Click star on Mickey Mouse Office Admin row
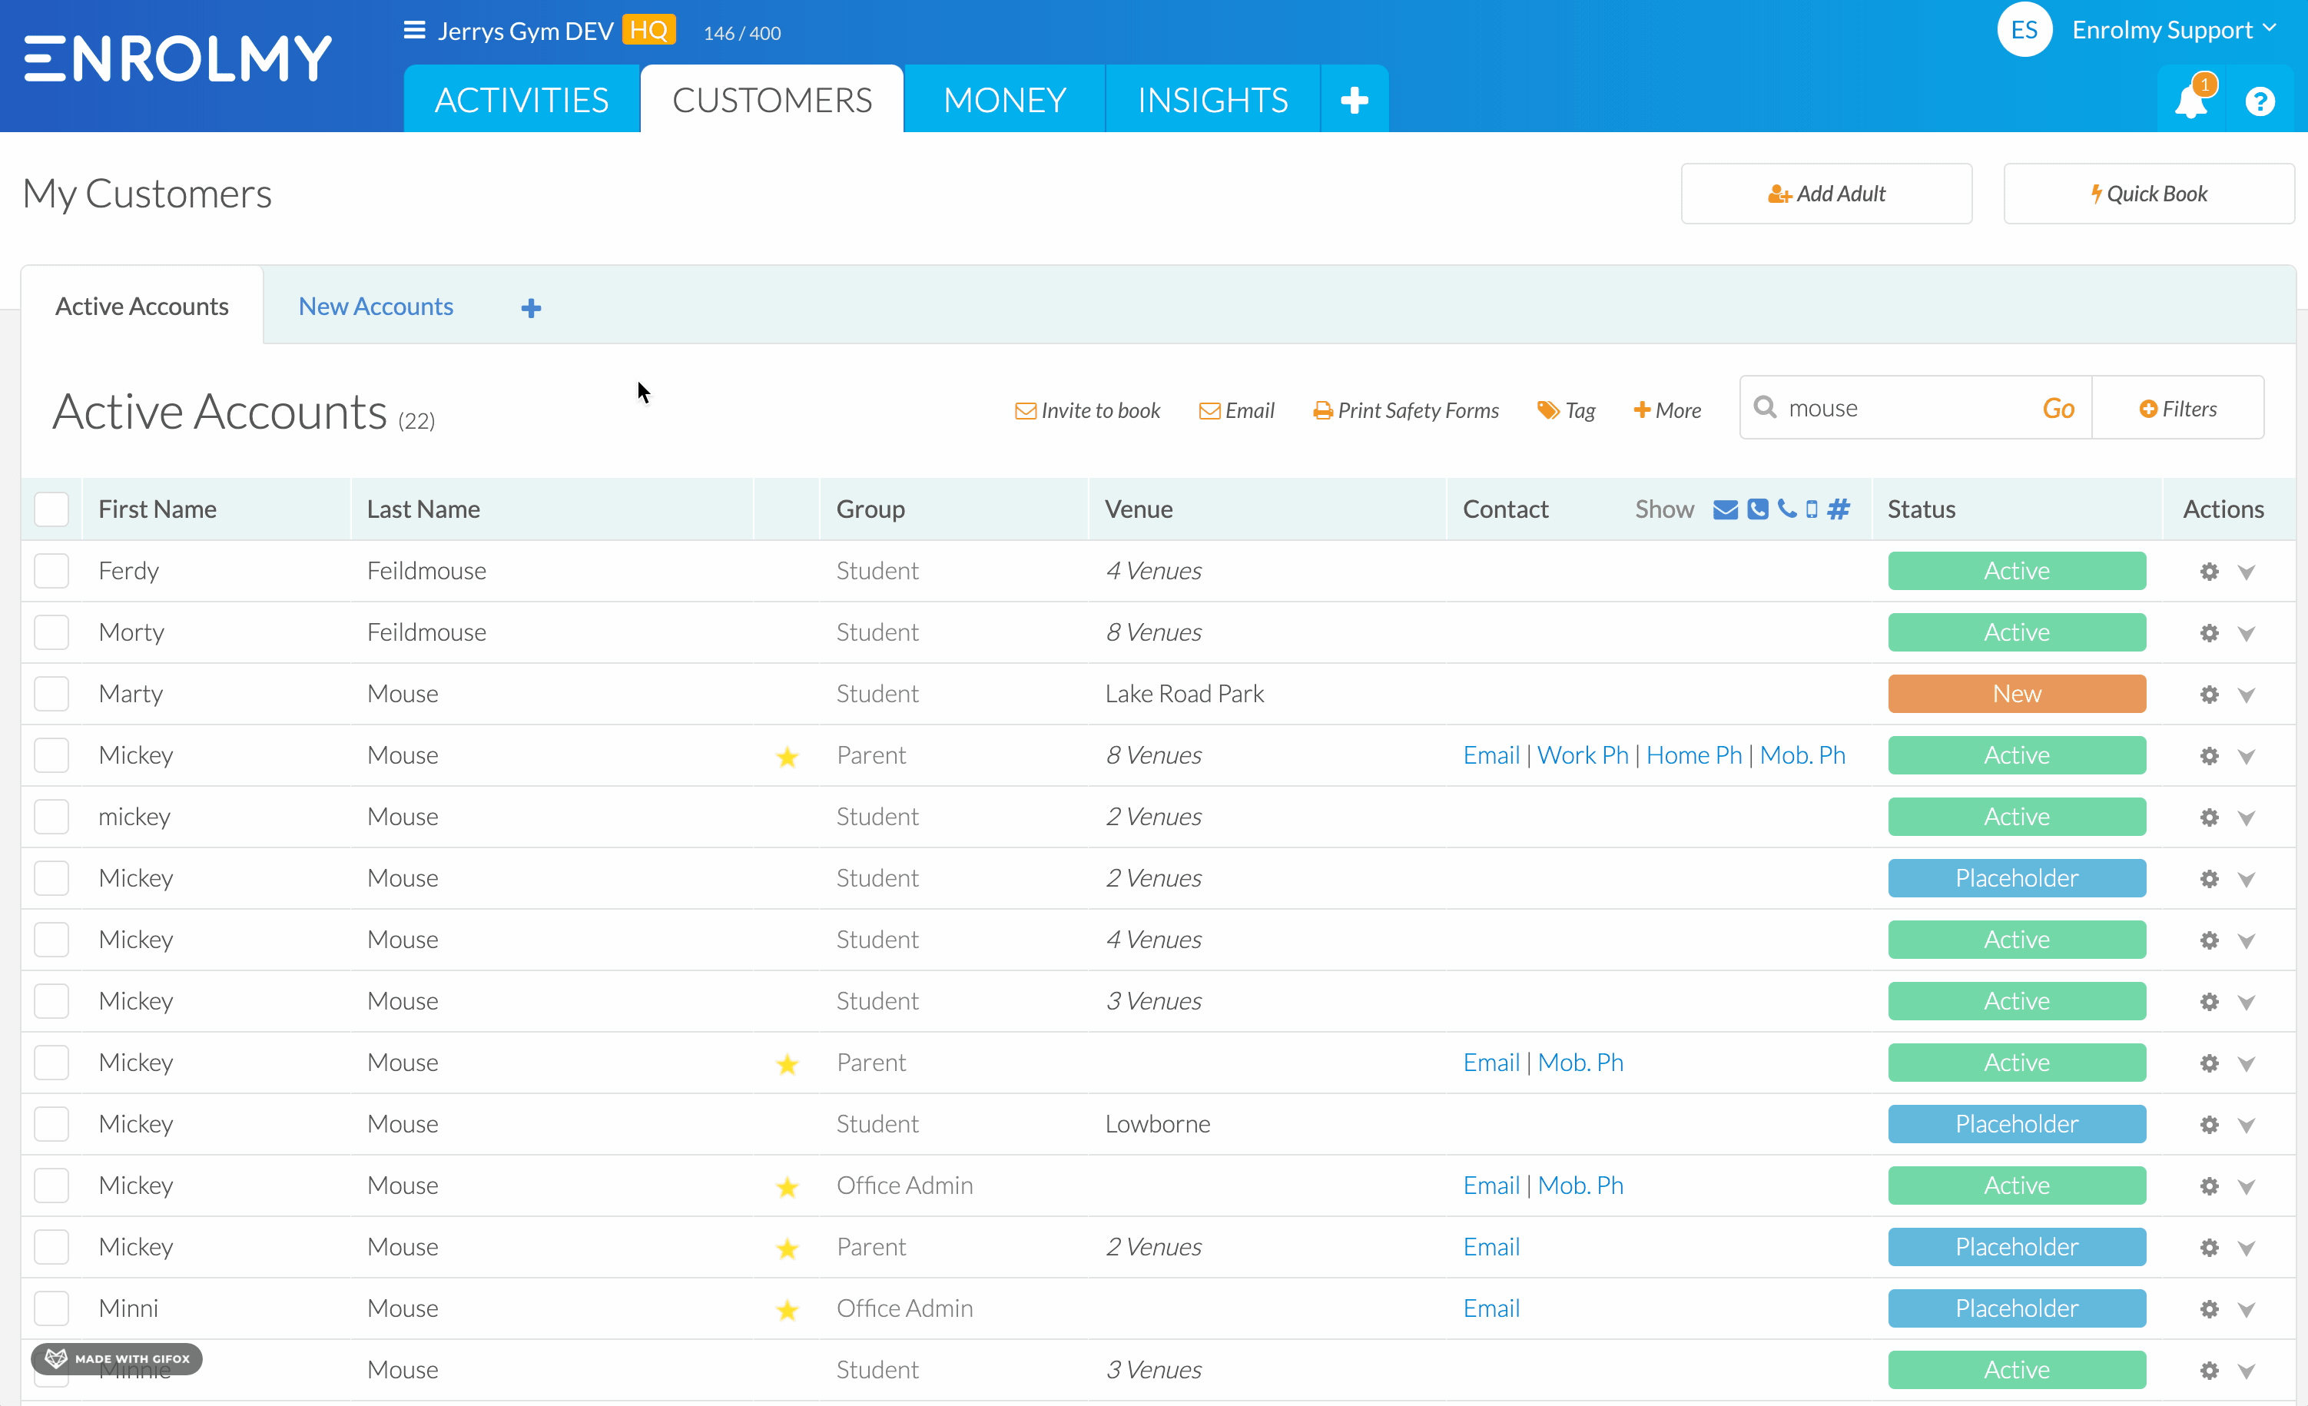 pyautogui.click(x=787, y=1187)
